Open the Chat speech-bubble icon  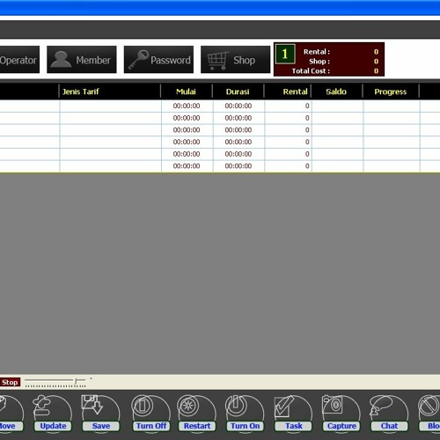(x=380, y=407)
